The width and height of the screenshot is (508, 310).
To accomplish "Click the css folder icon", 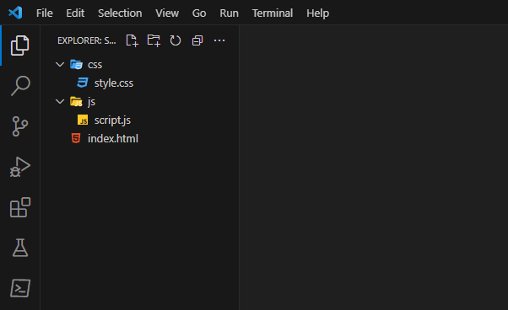I will 77,64.
